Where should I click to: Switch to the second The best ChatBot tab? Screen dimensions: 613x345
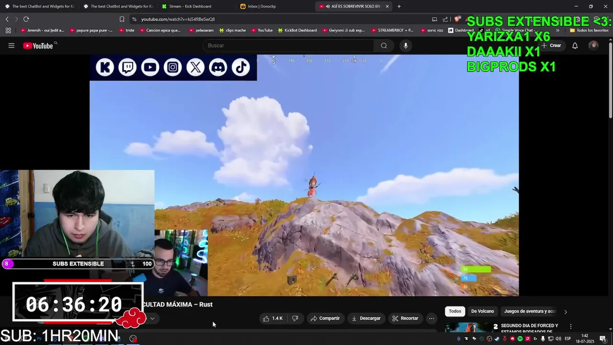[x=118, y=6]
